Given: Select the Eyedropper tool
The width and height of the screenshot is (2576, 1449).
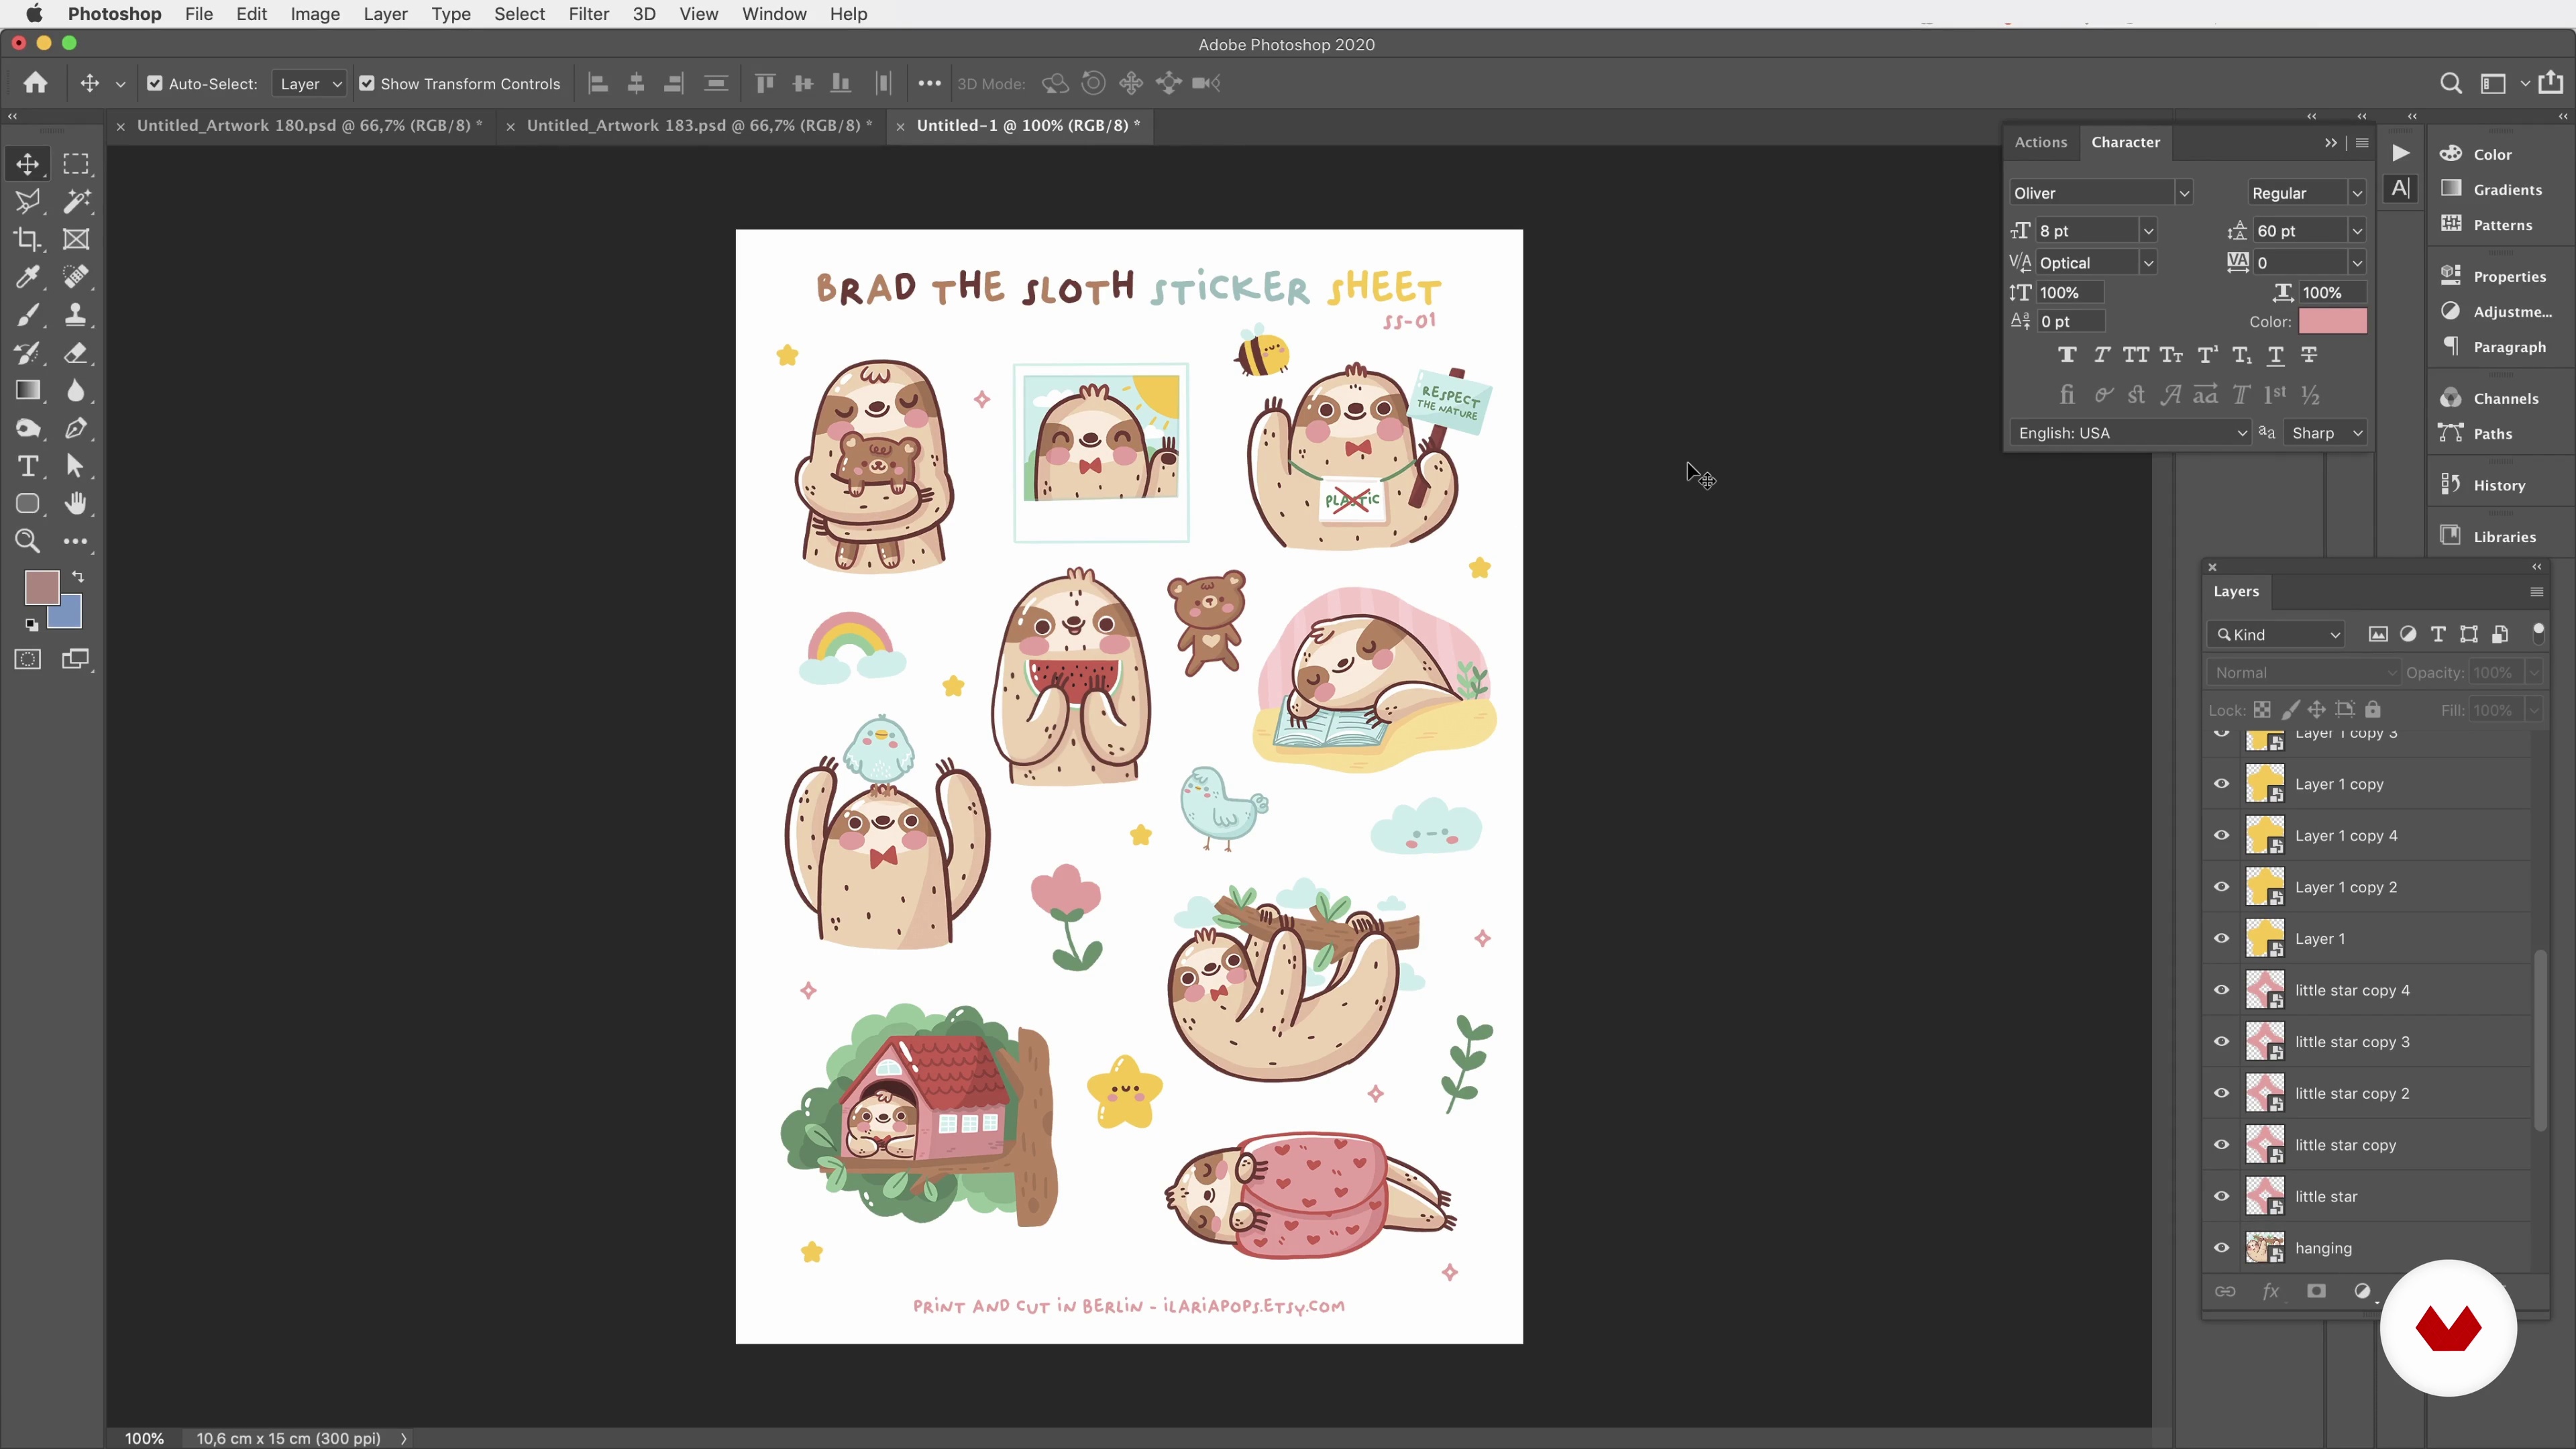Looking at the screenshot, I should point(28,277).
